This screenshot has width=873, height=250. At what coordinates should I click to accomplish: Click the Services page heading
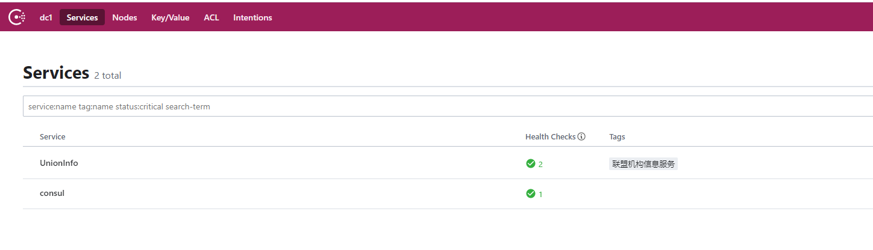tap(56, 73)
